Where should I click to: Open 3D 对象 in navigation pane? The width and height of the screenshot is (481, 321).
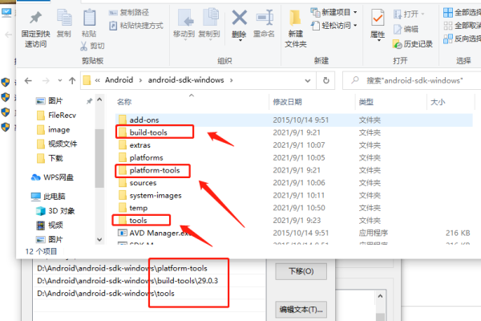[55, 211]
